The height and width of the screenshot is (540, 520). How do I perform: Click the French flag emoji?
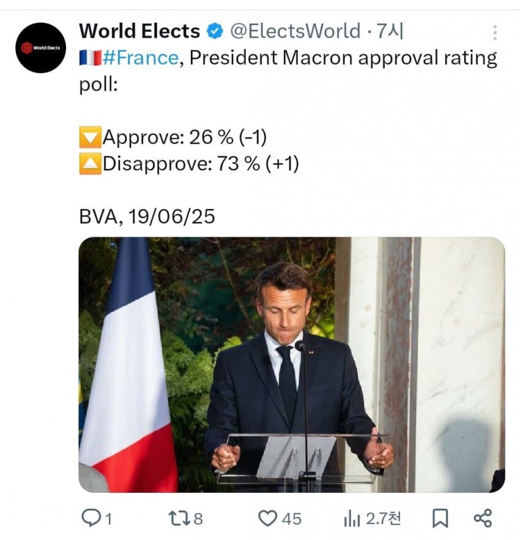[91, 57]
